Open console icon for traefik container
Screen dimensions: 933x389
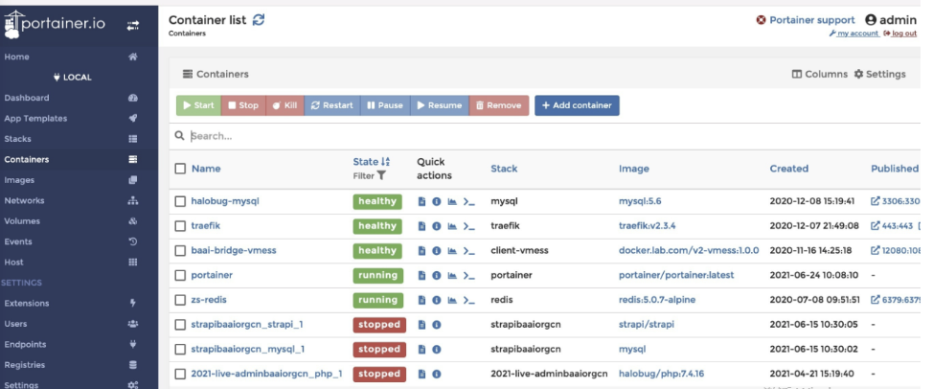tap(469, 226)
